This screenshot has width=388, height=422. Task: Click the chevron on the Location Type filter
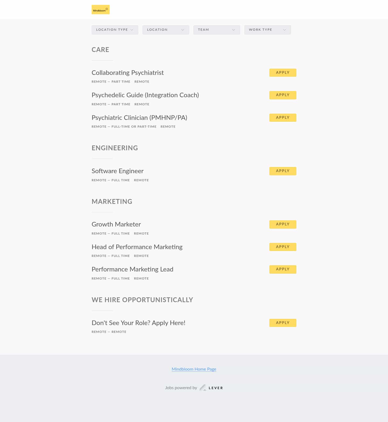point(132,30)
